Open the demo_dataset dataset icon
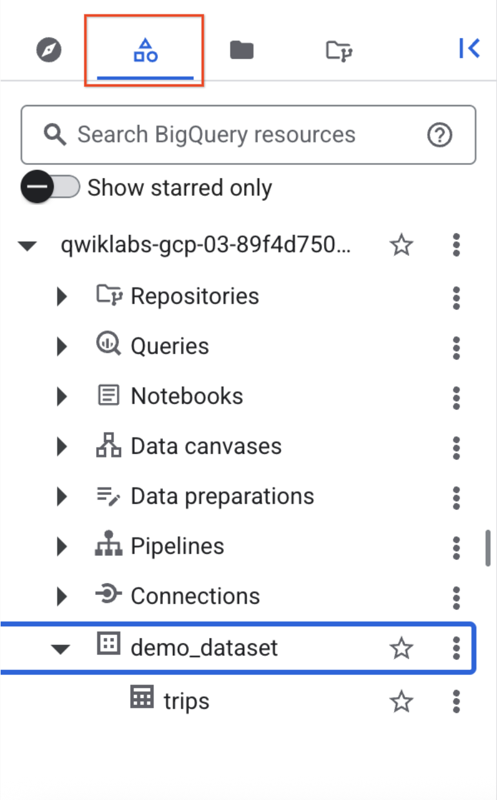The image size is (497, 800). click(109, 648)
